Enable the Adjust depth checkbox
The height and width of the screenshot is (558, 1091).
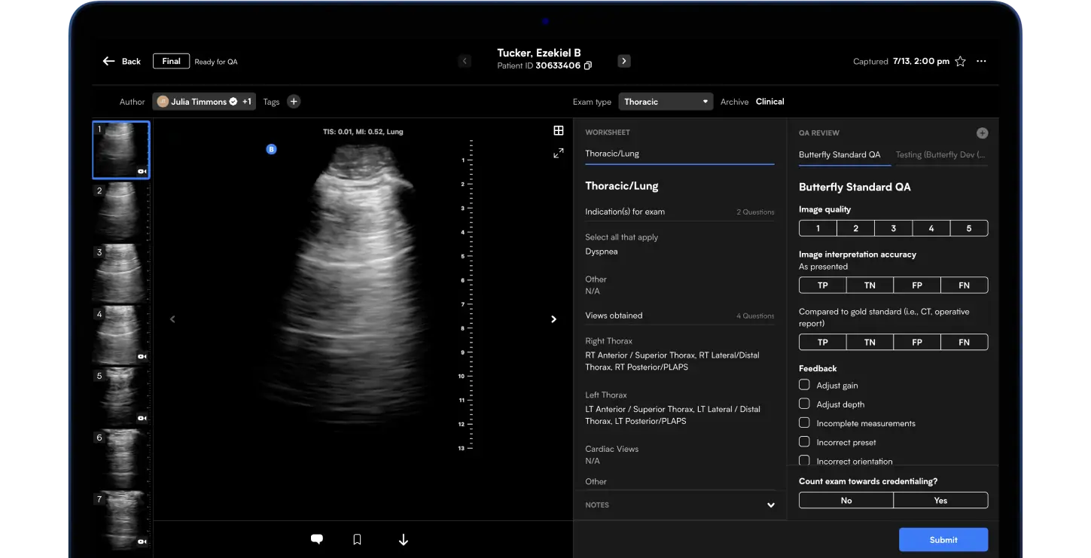tap(804, 404)
